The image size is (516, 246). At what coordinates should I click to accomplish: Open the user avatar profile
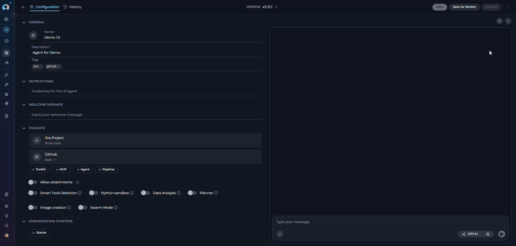6,235
